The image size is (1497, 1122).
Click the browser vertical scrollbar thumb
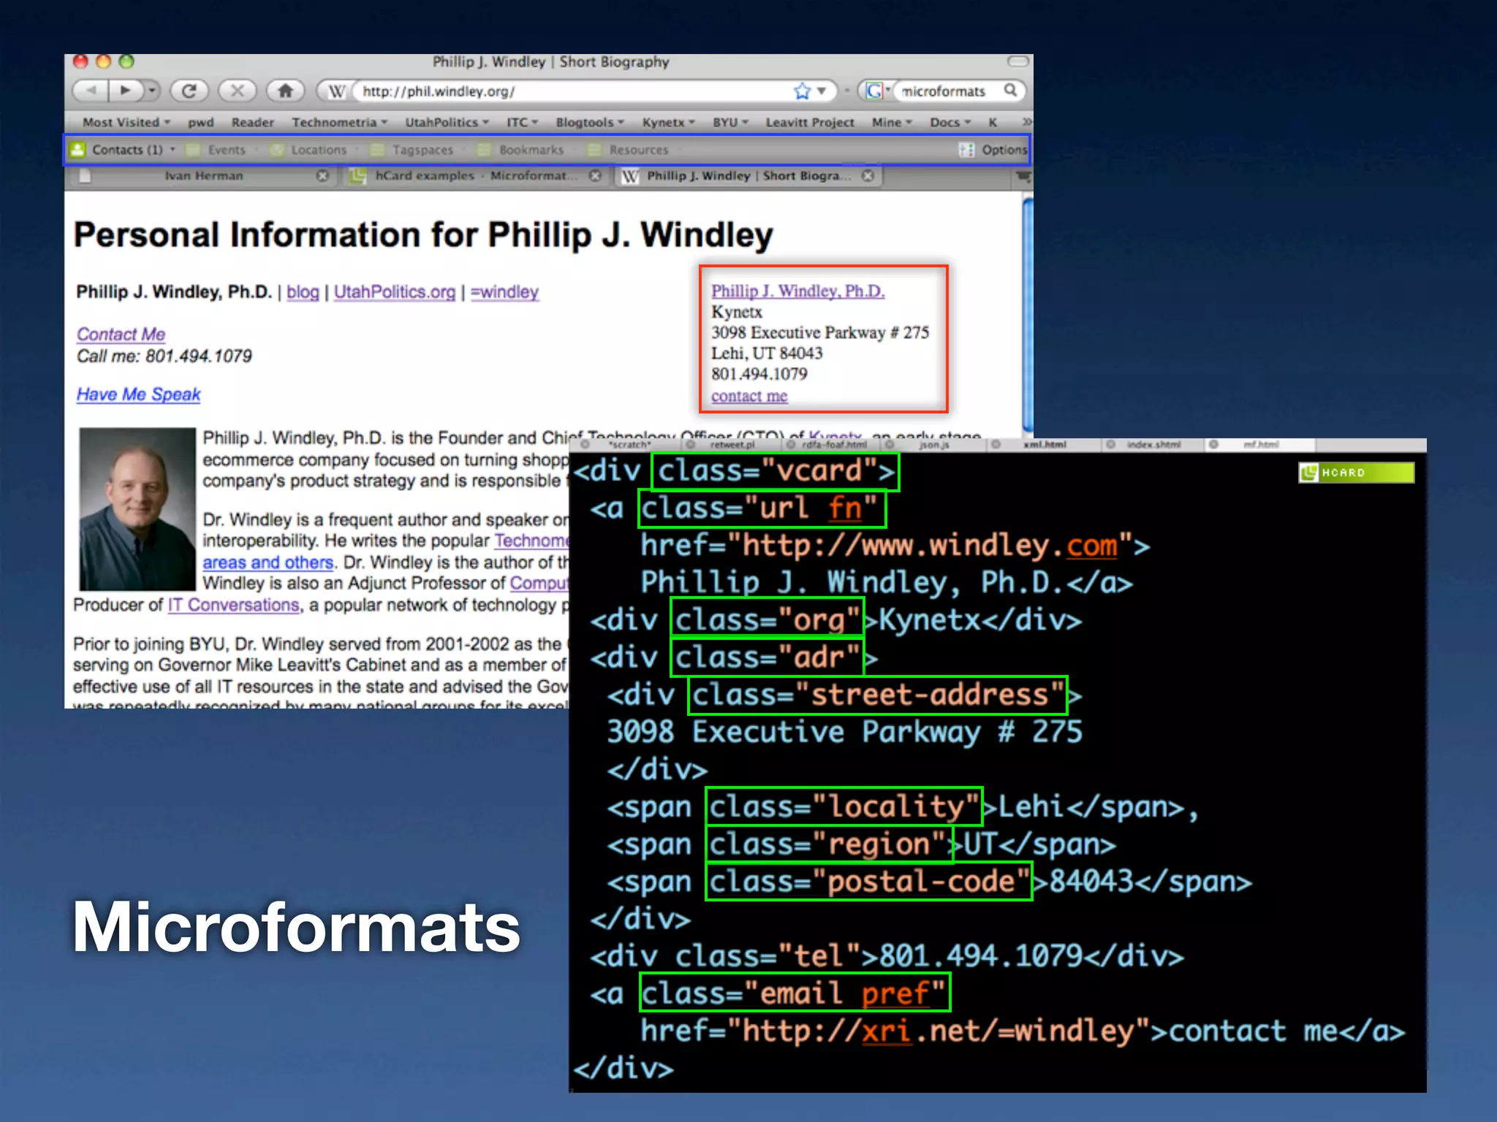(x=1028, y=314)
